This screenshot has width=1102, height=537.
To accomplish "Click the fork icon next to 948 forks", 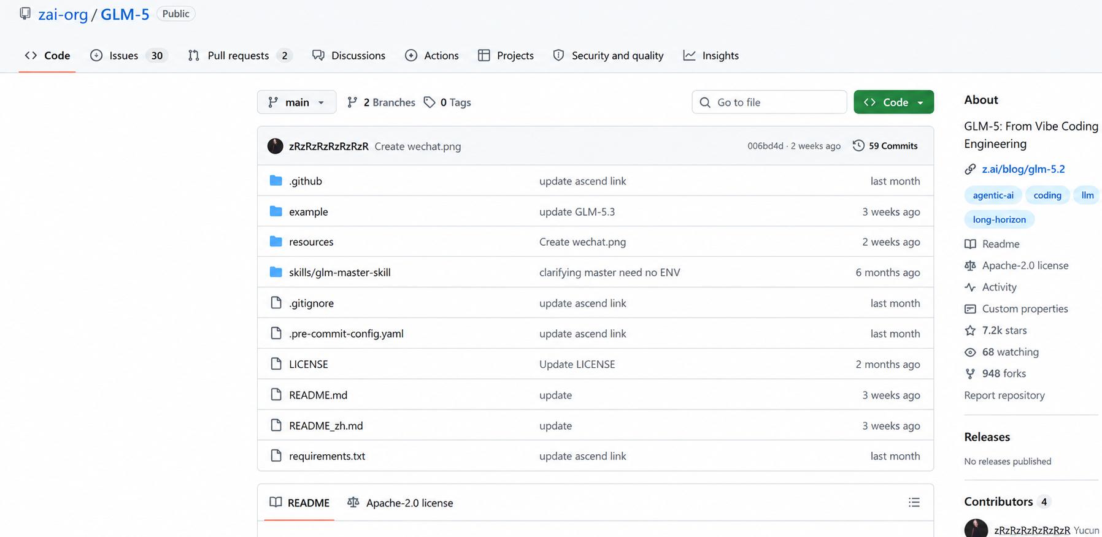I will pos(970,373).
